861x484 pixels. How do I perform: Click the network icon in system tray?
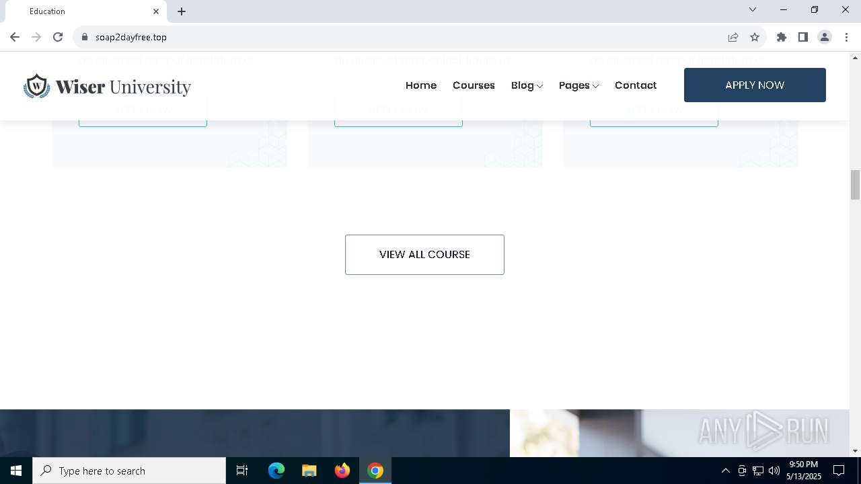(x=758, y=471)
